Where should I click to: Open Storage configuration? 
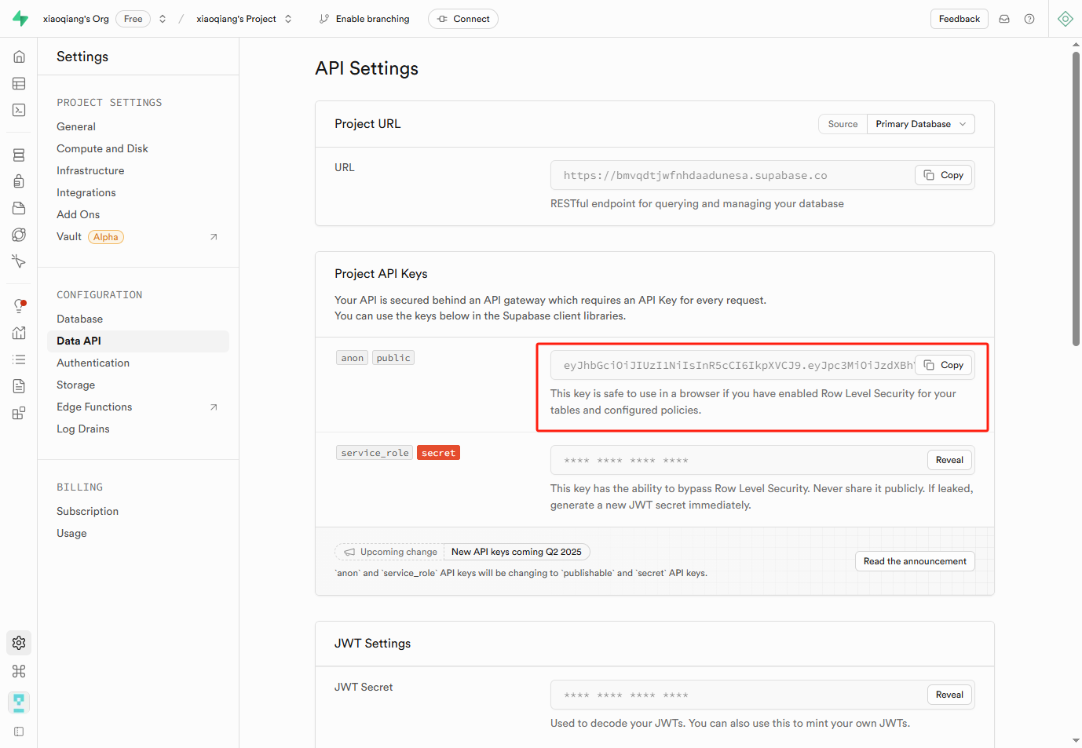pos(76,385)
